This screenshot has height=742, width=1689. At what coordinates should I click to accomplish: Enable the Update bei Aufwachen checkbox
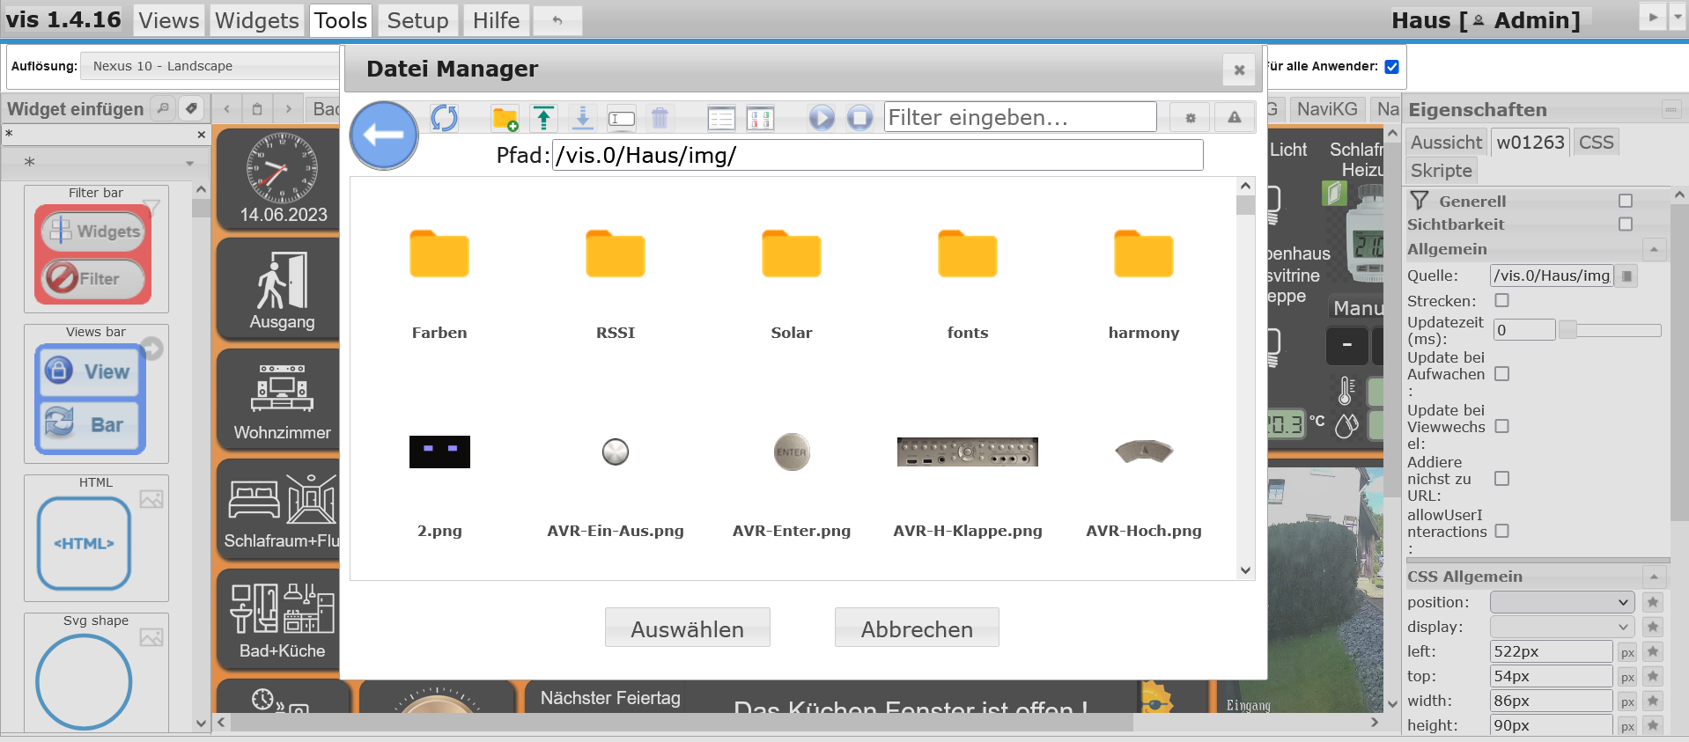[x=1502, y=374]
